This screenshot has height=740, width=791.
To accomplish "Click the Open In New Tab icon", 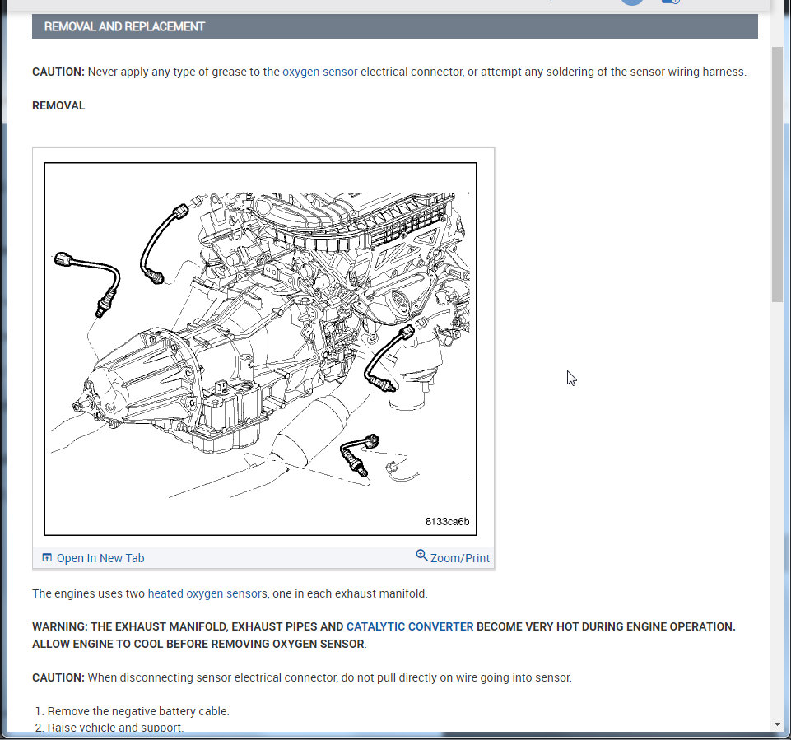I will coord(47,557).
